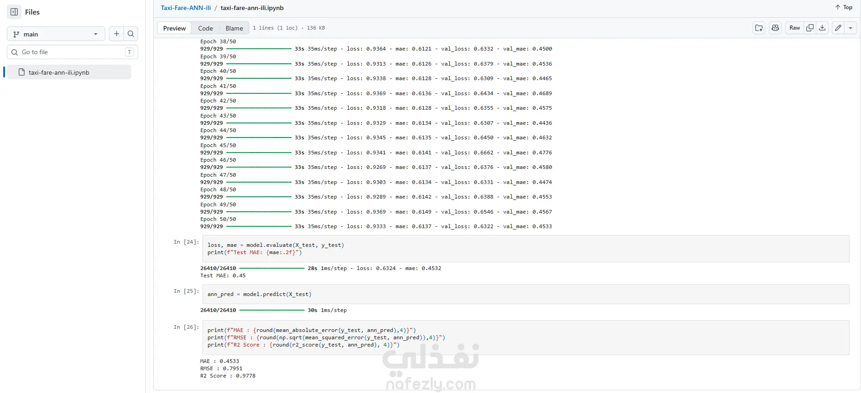861x393 pixels.
Task: Click the 'MAE : 0.4533' output line
Action: click(x=220, y=361)
